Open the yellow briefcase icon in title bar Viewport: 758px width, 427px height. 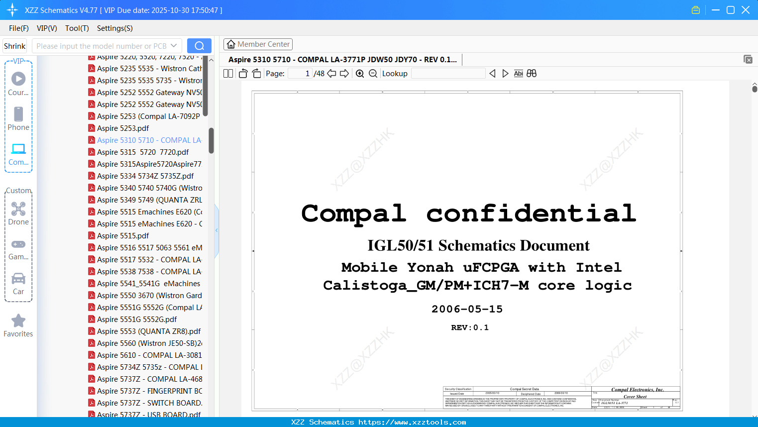point(696,10)
